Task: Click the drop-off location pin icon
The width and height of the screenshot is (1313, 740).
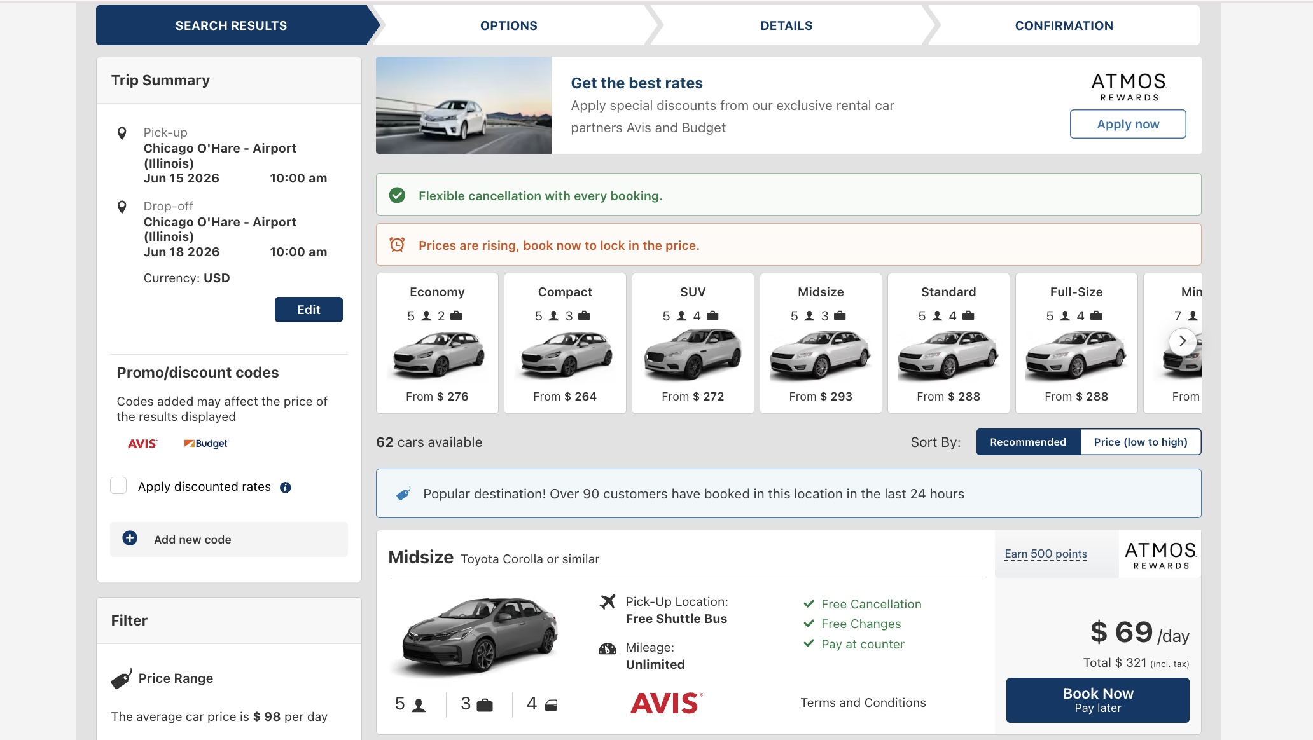Action: (122, 207)
